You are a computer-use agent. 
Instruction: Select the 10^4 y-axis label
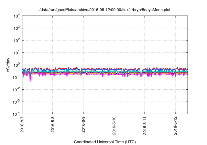[17, 16]
